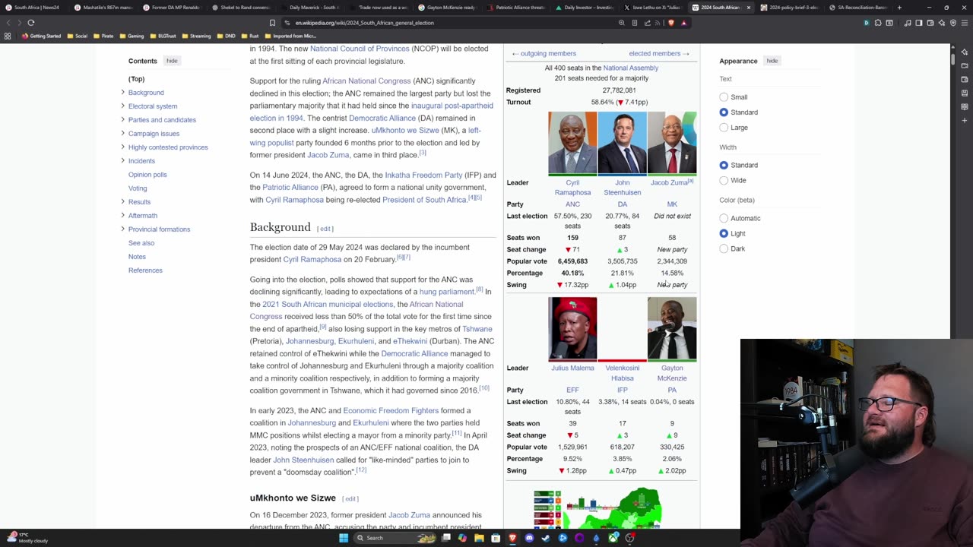This screenshot has width=973, height=547.
Task: Reload the page with the refresh icon
Action: coord(31,23)
